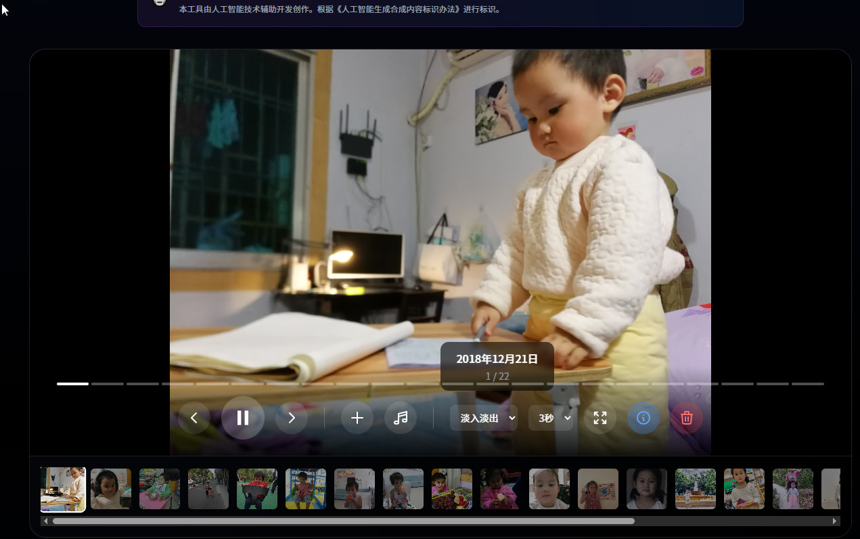The width and height of the screenshot is (860, 539).
Task: Click the thumbnail strip scroll left arrow
Action: coord(46,521)
